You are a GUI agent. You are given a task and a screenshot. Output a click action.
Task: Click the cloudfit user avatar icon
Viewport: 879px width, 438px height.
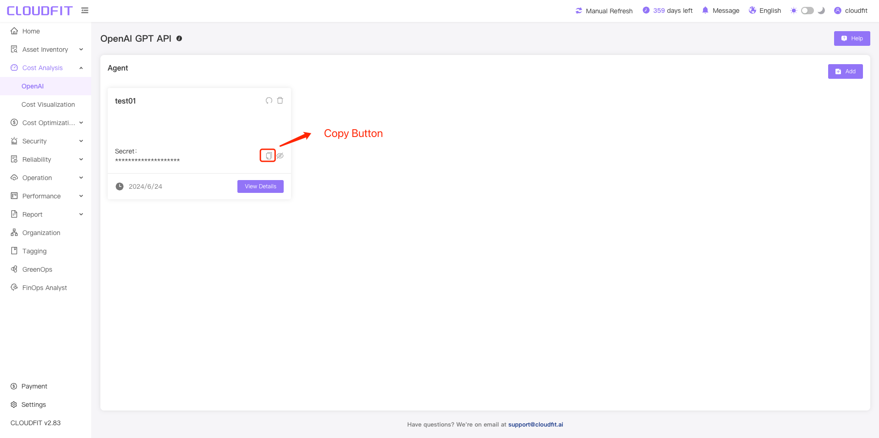(x=838, y=11)
